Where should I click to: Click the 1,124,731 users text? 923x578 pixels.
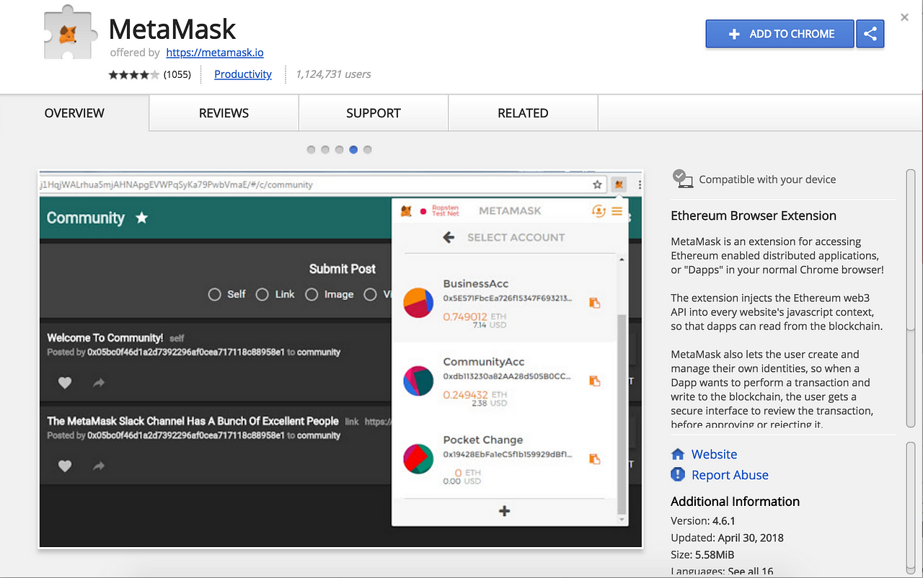click(333, 74)
